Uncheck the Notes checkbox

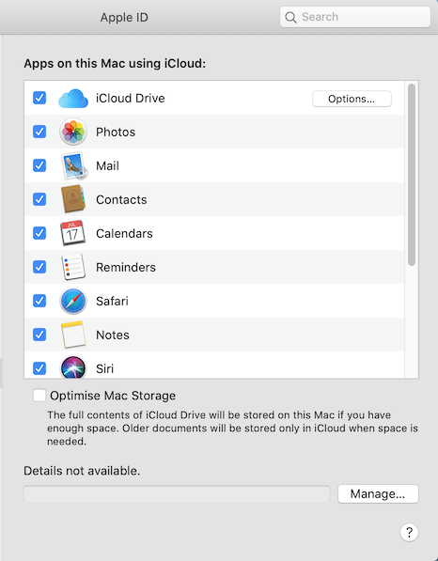[39, 335]
